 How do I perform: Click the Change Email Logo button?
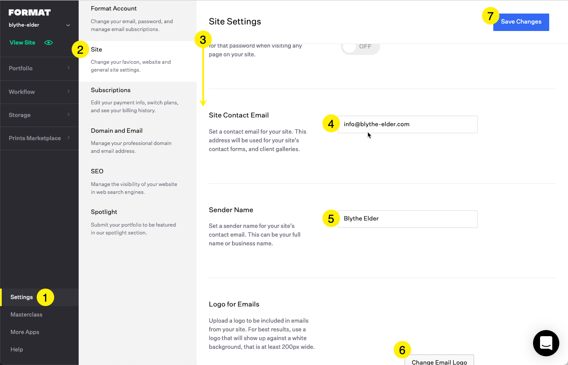click(x=439, y=360)
